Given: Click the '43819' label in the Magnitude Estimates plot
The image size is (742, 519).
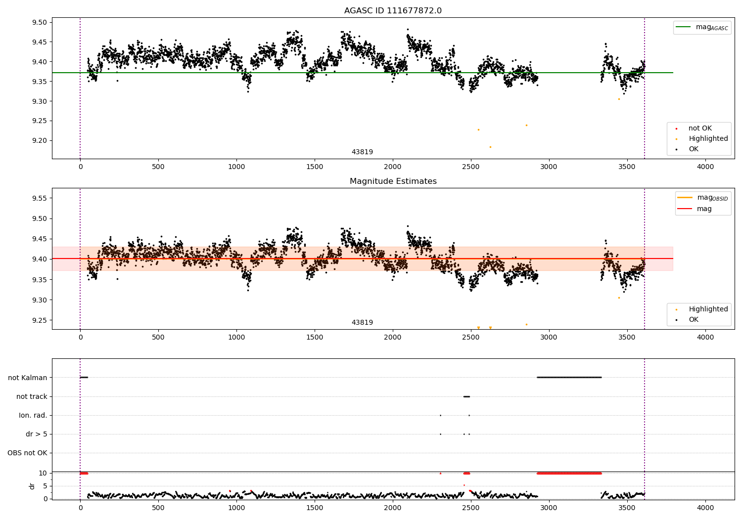Looking at the screenshot, I should [x=362, y=323].
